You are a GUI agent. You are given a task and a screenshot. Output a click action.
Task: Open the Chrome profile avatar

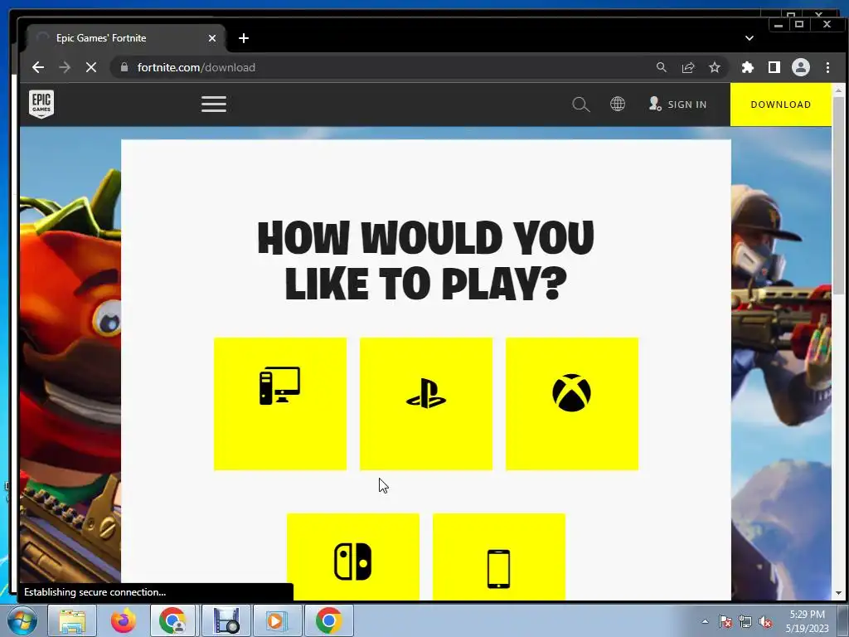[x=801, y=67]
